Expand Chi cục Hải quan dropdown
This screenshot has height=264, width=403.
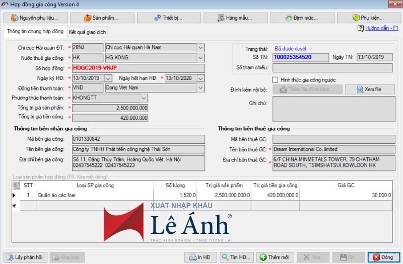(200, 48)
